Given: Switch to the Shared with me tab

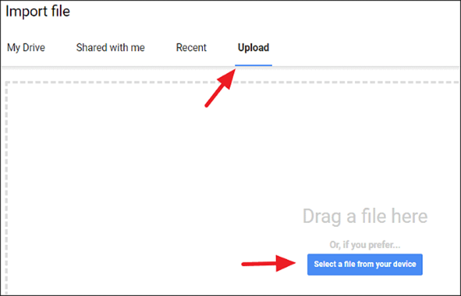Looking at the screenshot, I should click(111, 47).
